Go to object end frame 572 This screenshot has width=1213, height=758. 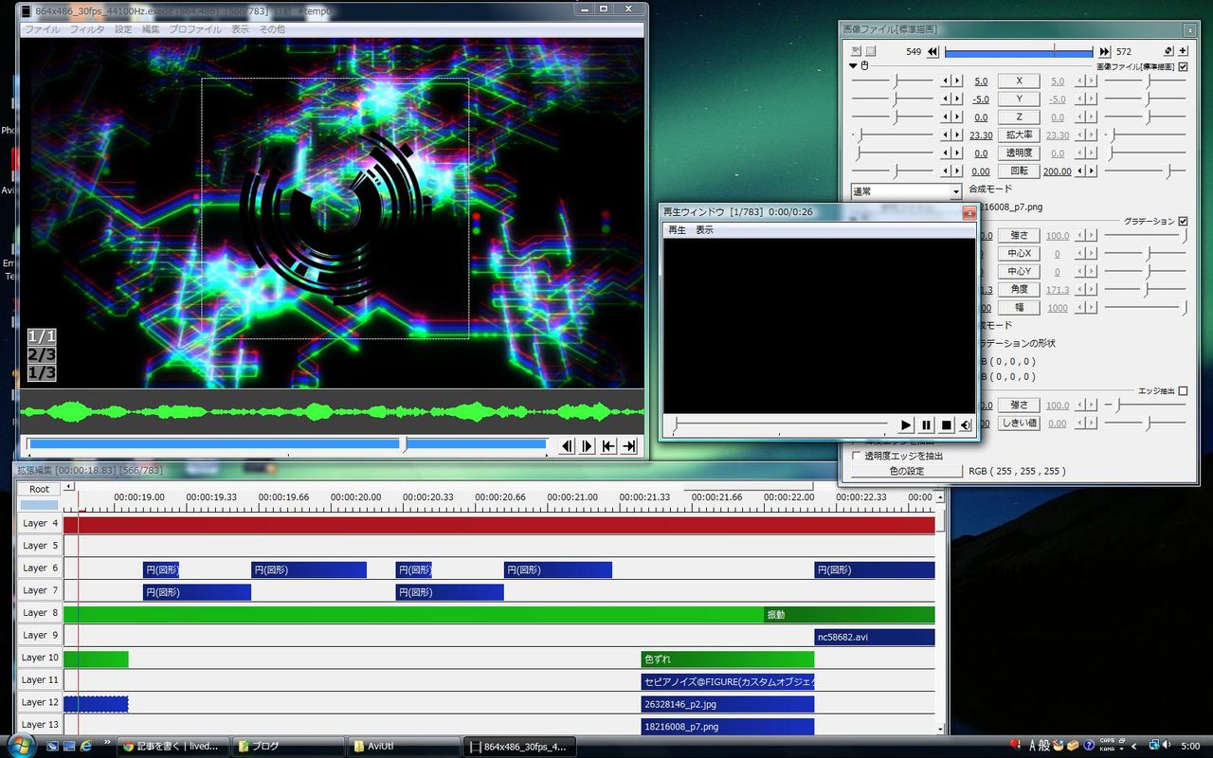[1104, 51]
